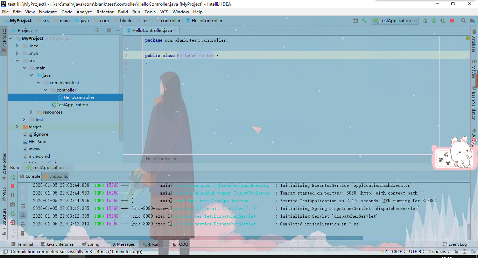Open the 6: TODO tool window
The width and height of the screenshot is (478, 258).
point(177,244)
